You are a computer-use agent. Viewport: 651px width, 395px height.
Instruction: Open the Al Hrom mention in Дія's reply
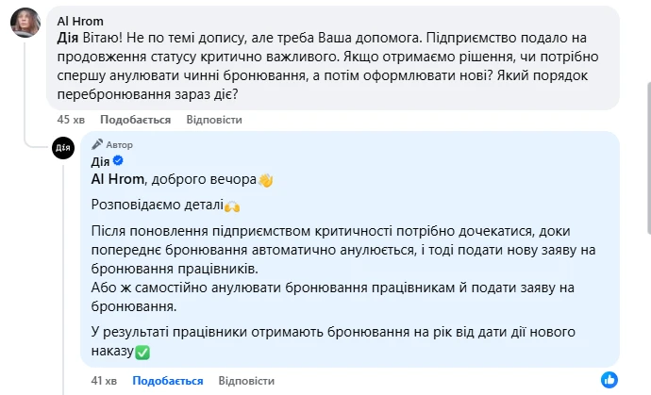tap(118, 178)
